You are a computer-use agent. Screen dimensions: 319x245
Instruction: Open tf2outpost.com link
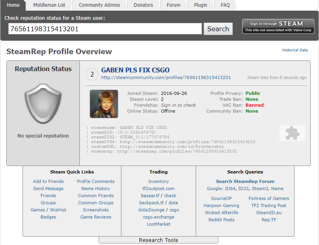pos(159,188)
